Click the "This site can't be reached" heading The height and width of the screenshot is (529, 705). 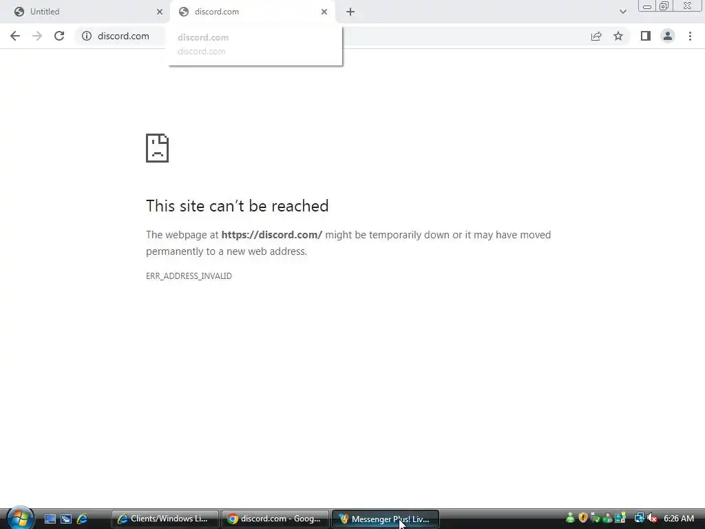(237, 205)
